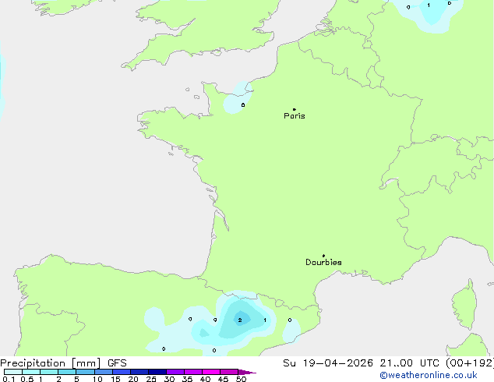
Task: Click the Dourbies location dot
Action: (x=323, y=256)
